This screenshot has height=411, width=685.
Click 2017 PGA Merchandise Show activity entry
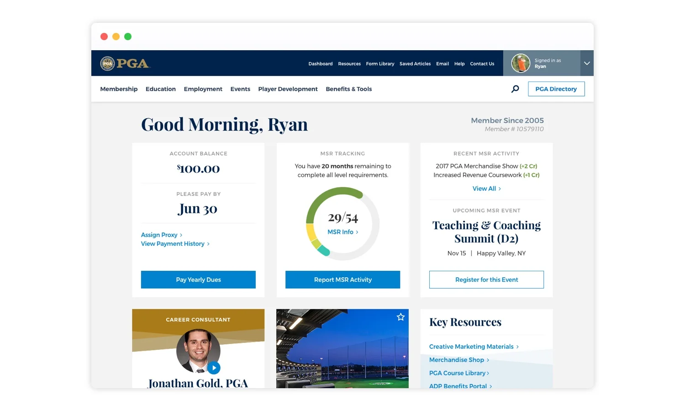point(486,166)
